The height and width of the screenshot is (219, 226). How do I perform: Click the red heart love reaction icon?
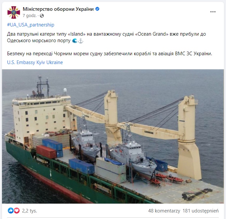click(17, 211)
